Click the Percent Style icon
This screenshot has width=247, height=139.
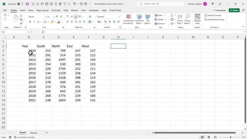pos(105,22)
